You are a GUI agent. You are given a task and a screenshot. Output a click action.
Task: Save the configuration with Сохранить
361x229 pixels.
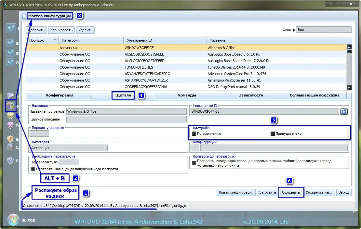(291, 192)
